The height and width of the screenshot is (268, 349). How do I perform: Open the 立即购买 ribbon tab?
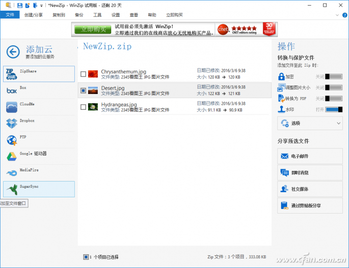174,15
